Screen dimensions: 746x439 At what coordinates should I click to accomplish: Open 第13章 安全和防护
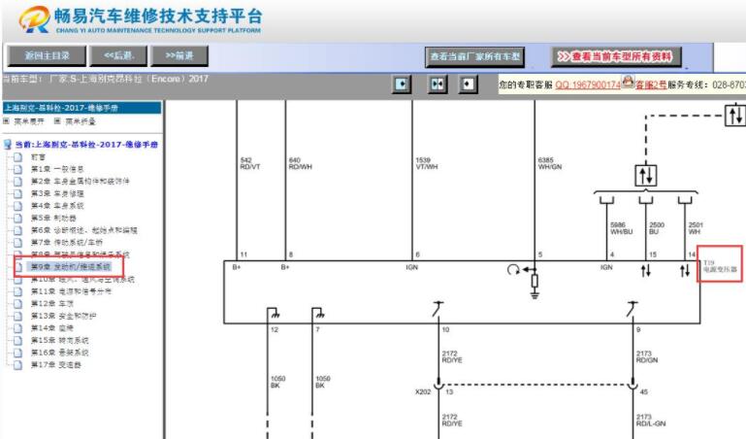pyautogui.click(x=63, y=316)
